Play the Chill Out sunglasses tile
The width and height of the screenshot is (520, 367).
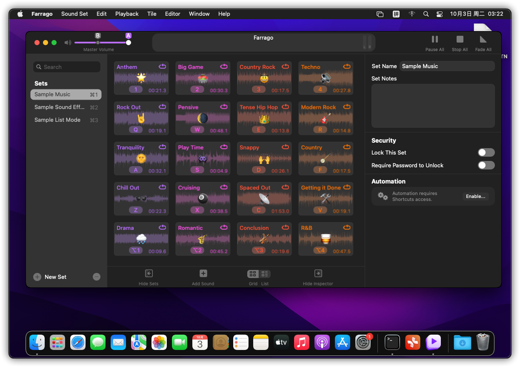coord(141,199)
